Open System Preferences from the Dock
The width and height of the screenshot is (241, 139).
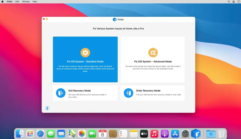click(185, 134)
